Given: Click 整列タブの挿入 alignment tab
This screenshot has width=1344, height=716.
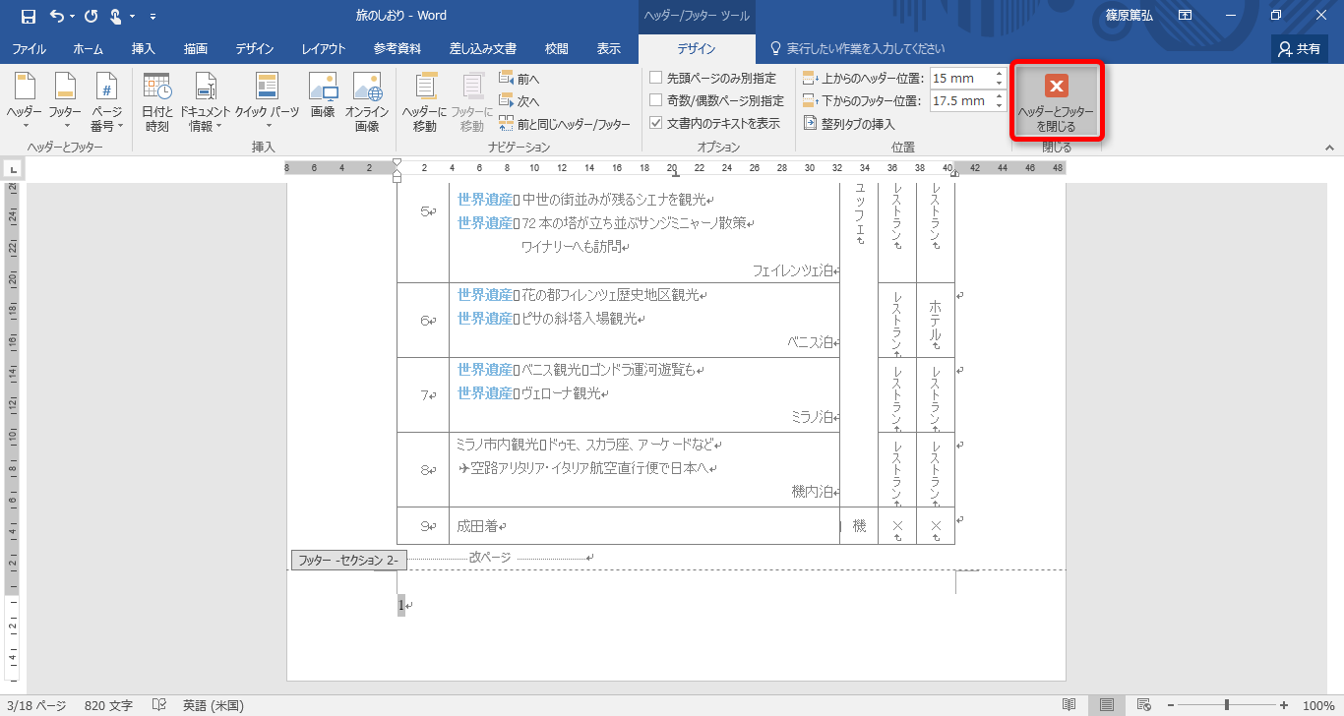Looking at the screenshot, I should click(x=849, y=124).
